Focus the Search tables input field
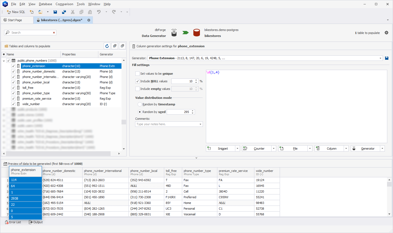 coord(30,33)
